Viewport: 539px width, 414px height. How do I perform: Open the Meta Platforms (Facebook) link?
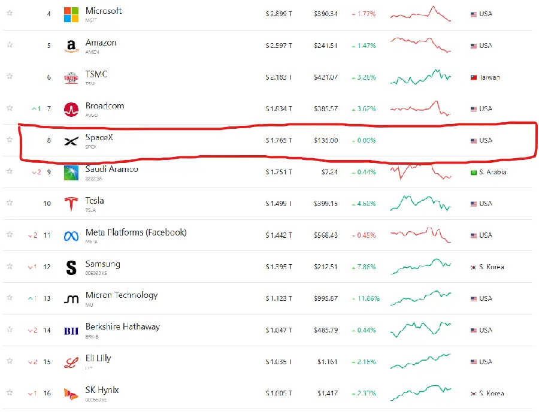tap(136, 232)
